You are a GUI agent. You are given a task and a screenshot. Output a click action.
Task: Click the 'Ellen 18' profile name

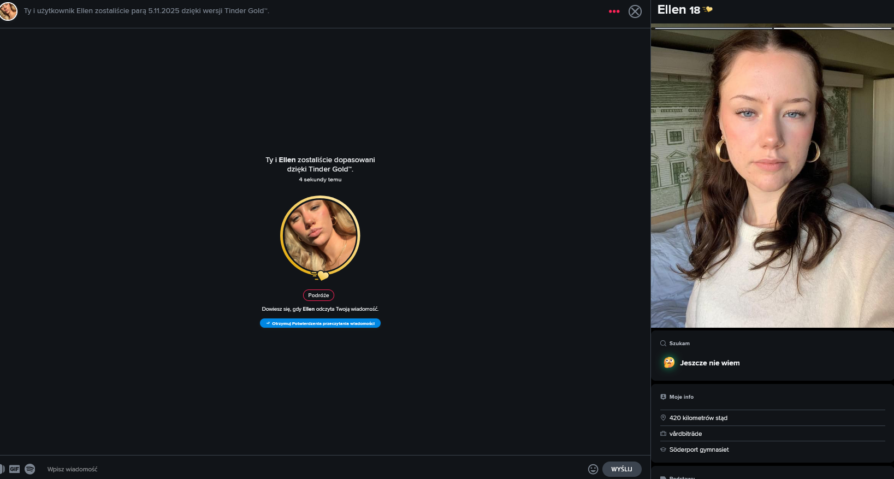(x=679, y=10)
